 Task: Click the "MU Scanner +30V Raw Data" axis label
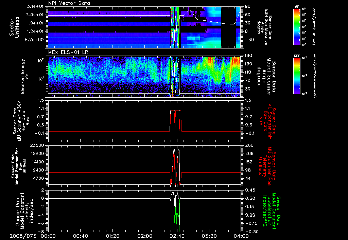click(x=21, y=121)
